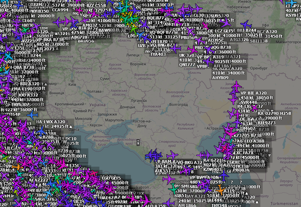Click the Київ city name on map

(x=72, y=84)
